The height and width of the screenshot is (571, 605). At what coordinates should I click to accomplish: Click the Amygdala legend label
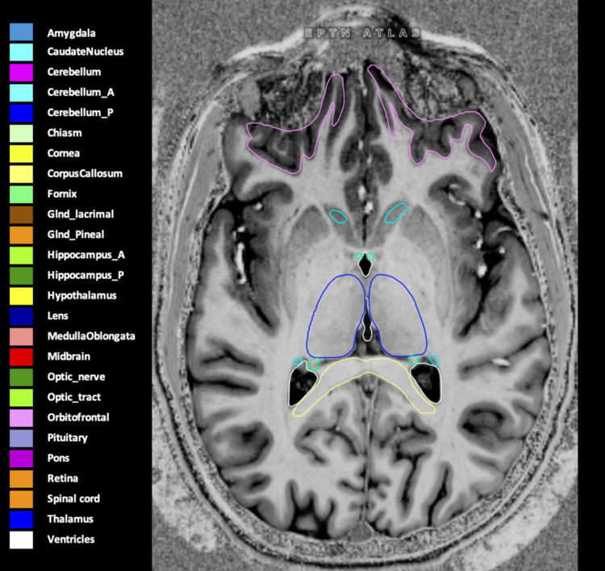71,34
